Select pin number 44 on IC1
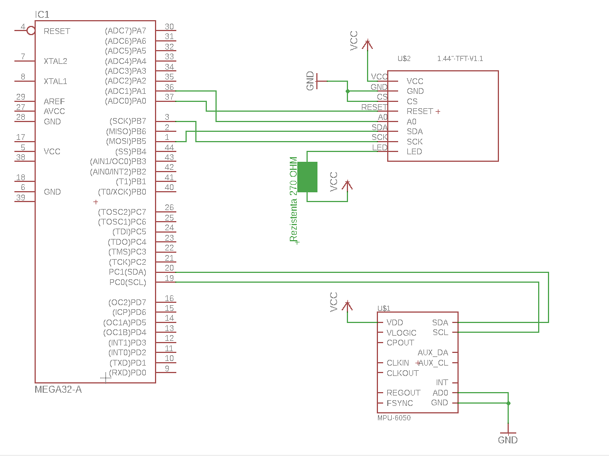Image resolution: width=609 pixels, height=456 pixels. point(169,147)
